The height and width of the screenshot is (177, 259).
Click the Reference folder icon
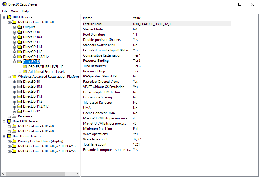pyautogui.click(x=14, y=116)
